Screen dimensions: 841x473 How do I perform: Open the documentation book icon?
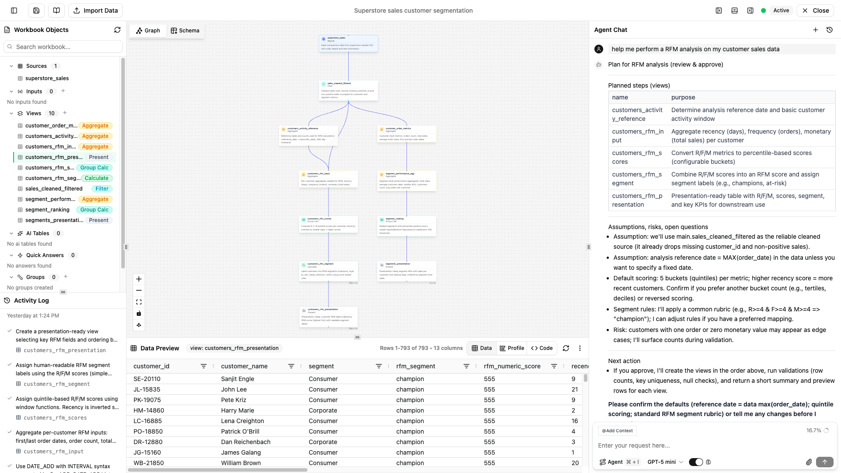[56, 10]
